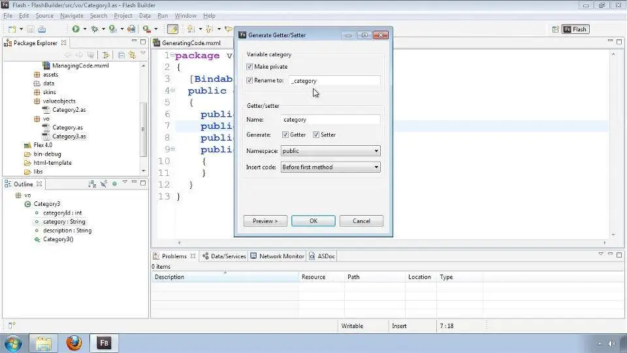Open the Profile dropdown arrow
Image resolution: width=627 pixels, height=353 pixels.
point(121,29)
